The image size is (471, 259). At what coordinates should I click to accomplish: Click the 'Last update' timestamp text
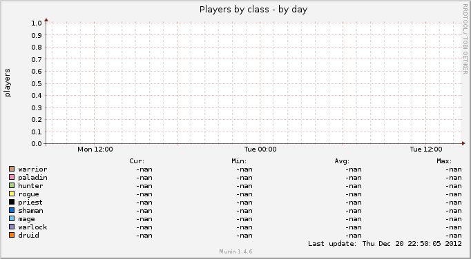tap(385, 243)
